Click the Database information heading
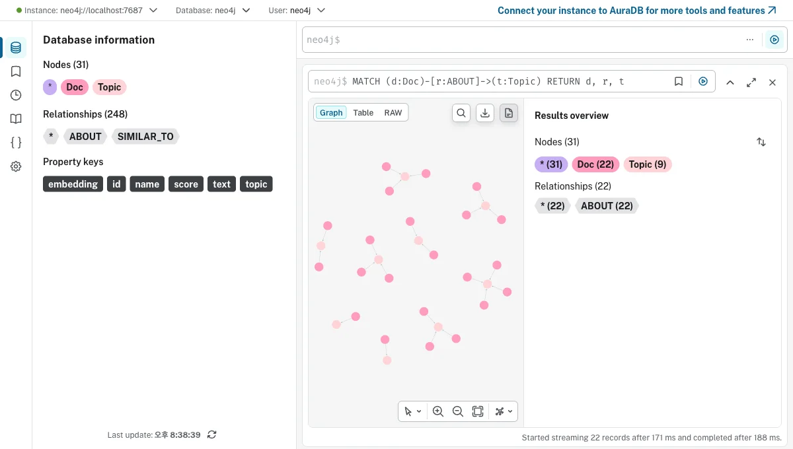 [x=99, y=40]
